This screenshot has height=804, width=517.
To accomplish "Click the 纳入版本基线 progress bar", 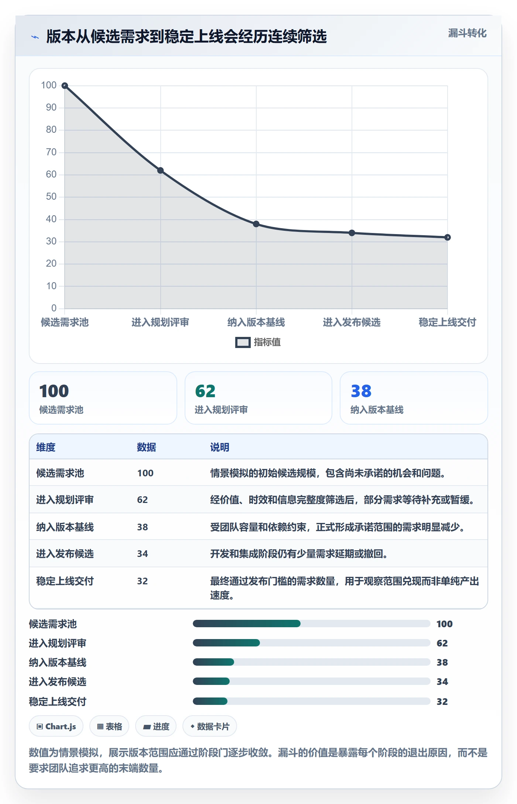I will coord(312,662).
